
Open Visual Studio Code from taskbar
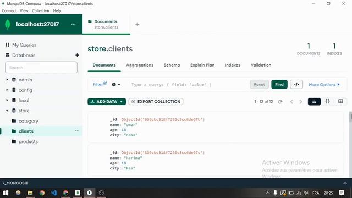[x=54, y=193]
